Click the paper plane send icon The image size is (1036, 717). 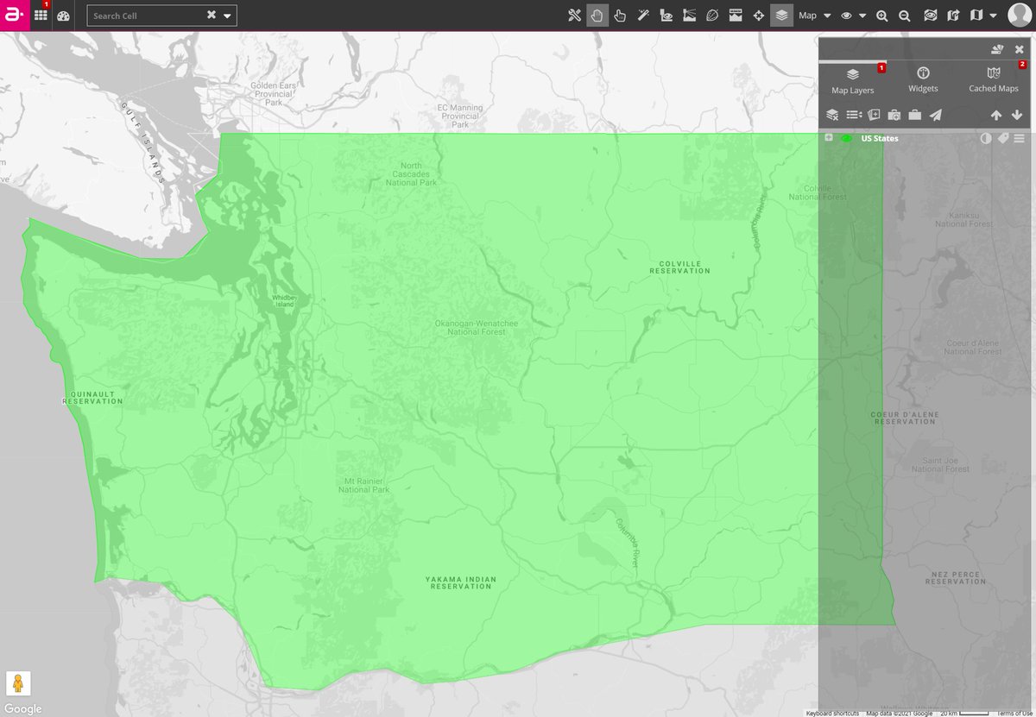936,115
